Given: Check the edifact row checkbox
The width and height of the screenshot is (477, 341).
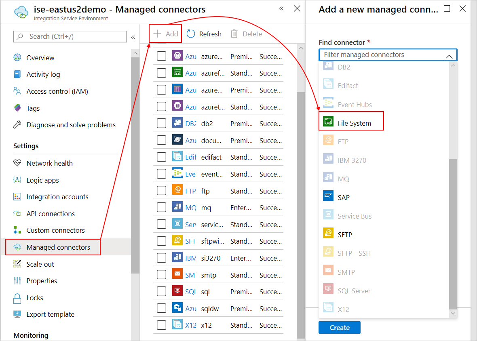Looking at the screenshot, I should (162, 157).
